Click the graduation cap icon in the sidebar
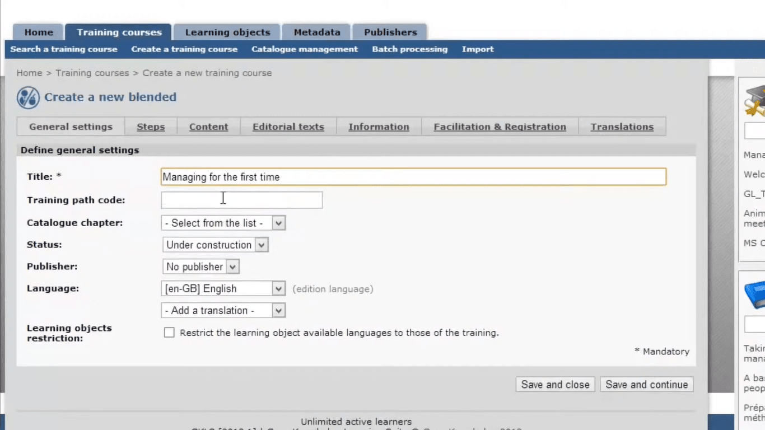Screen dimensions: 765x430 [758, 101]
